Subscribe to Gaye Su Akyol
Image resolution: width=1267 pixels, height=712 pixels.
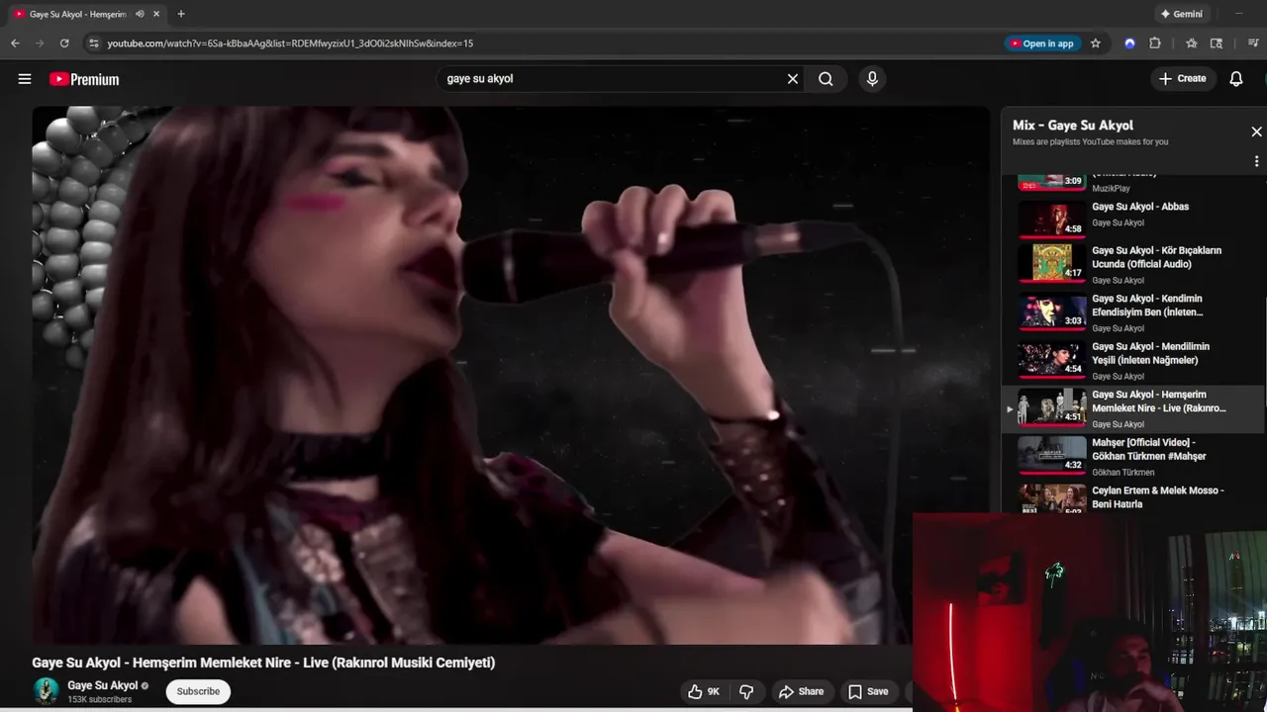point(198,691)
